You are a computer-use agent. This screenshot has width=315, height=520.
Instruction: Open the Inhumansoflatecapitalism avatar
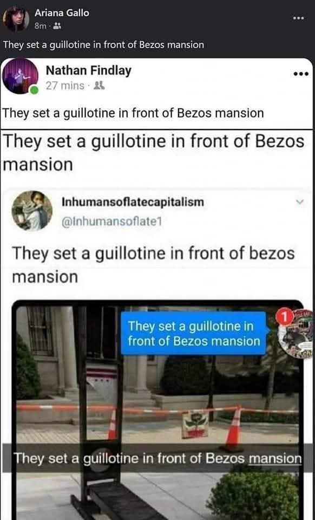coord(32,211)
